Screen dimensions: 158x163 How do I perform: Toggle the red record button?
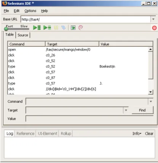tap(154, 28)
